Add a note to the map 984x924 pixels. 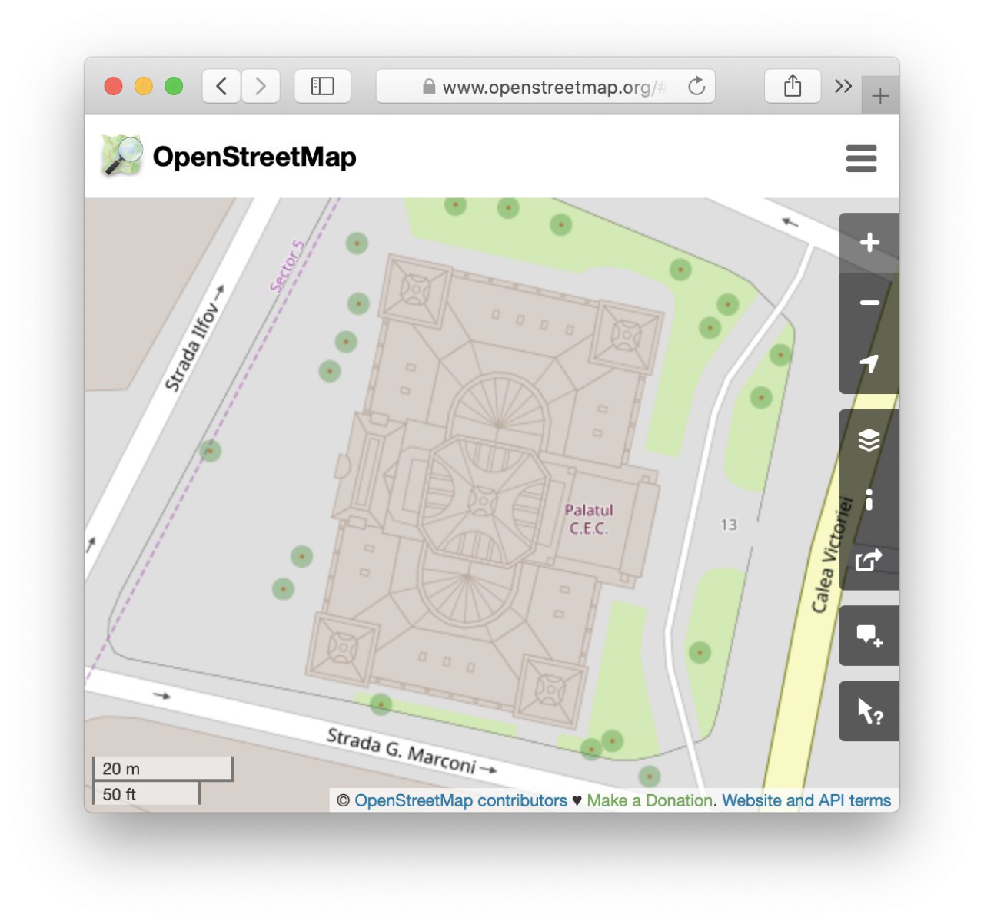coord(869,636)
